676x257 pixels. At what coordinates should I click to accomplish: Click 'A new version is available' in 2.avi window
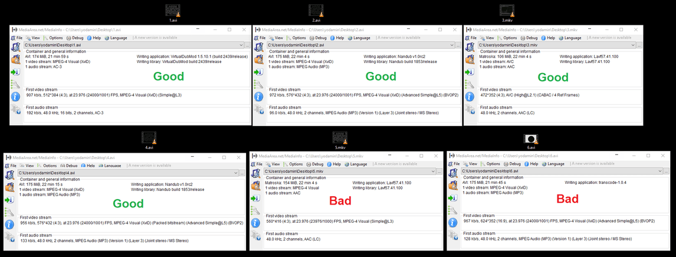point(398,38)
